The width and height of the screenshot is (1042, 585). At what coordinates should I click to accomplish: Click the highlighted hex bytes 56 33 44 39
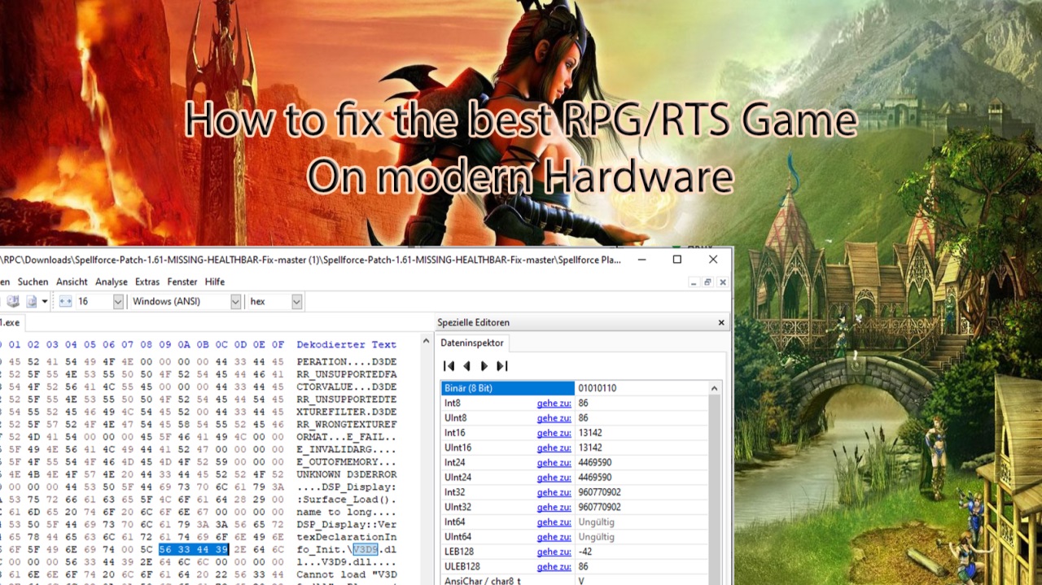(194, 550)
